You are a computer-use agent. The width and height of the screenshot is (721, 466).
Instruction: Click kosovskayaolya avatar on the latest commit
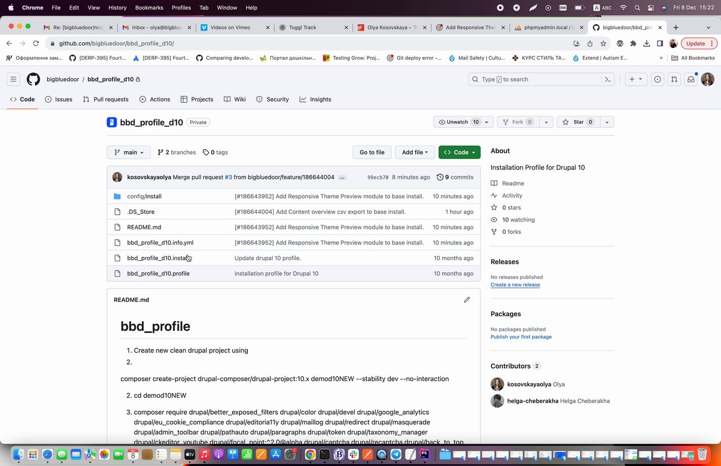(117, 177)
